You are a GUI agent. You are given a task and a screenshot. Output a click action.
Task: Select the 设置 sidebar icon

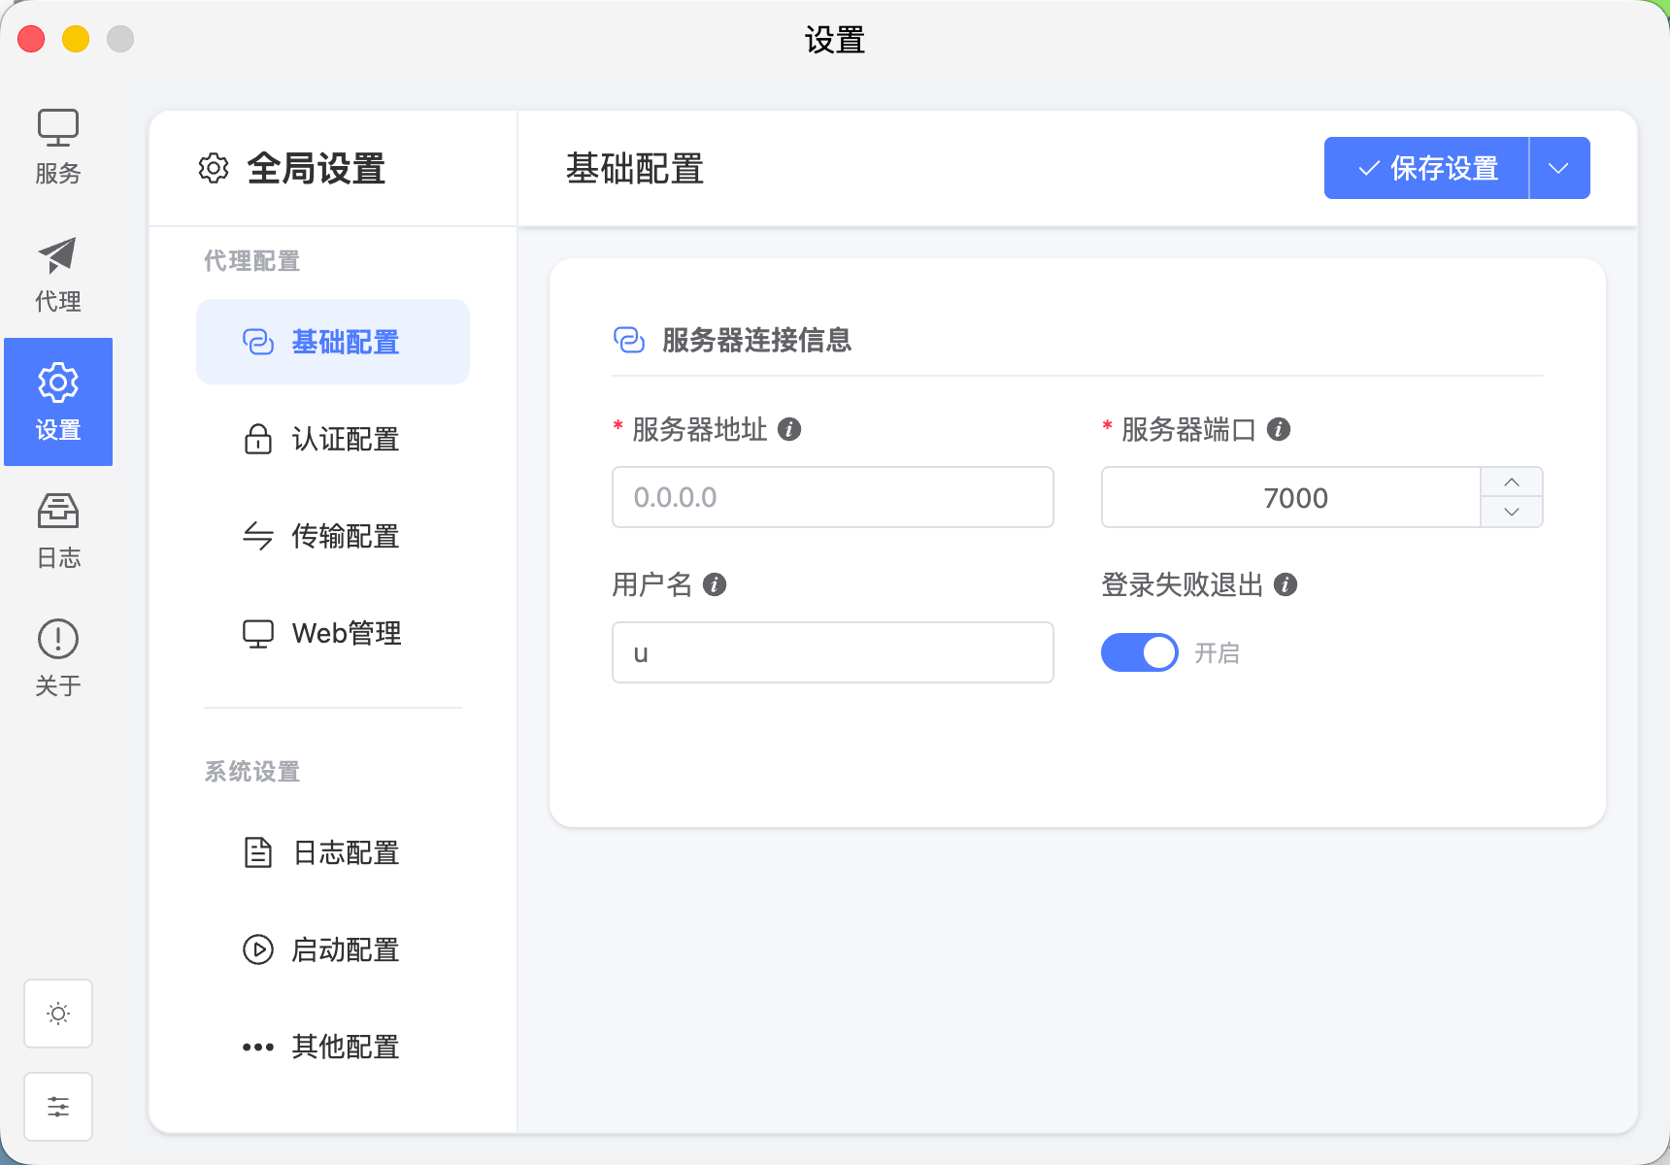(x=57, y=402)
